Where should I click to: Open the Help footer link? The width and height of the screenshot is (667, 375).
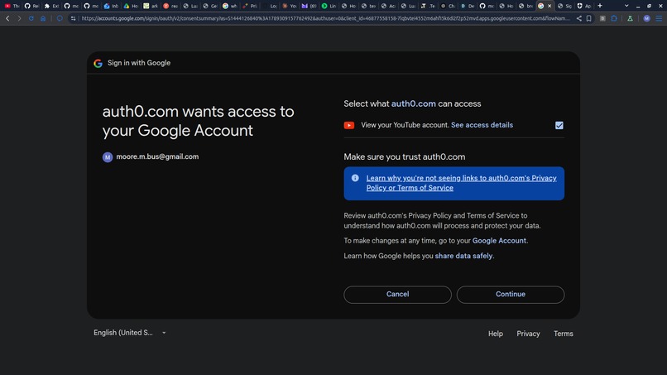(x=496, y=334)
